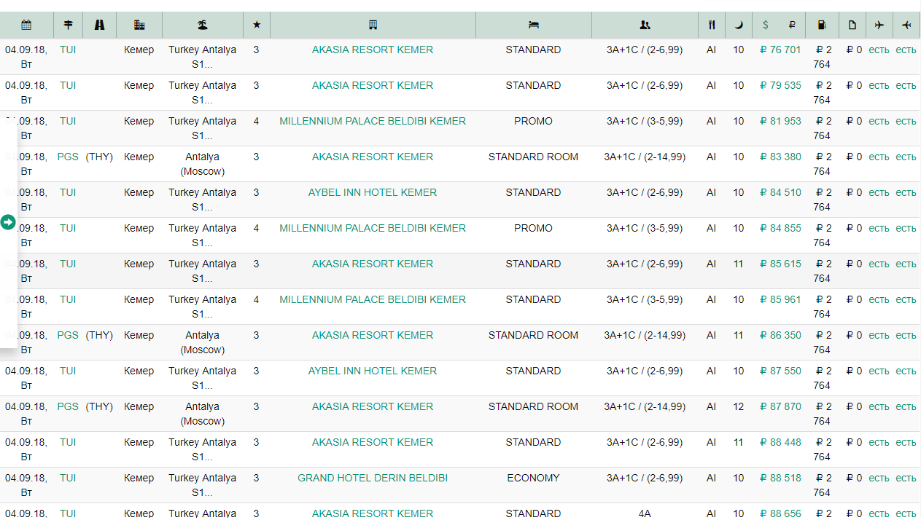Switch prices to rubles with ₽ header icon
Screen dimensions: 921x520
click(x=792, y=25)
